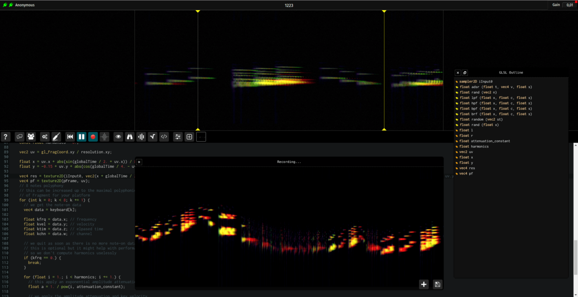Pause playback with the pause button

click(x=81, y=137)
